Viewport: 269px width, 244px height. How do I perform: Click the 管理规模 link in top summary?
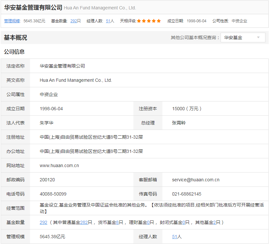click(x=12, y=21)
